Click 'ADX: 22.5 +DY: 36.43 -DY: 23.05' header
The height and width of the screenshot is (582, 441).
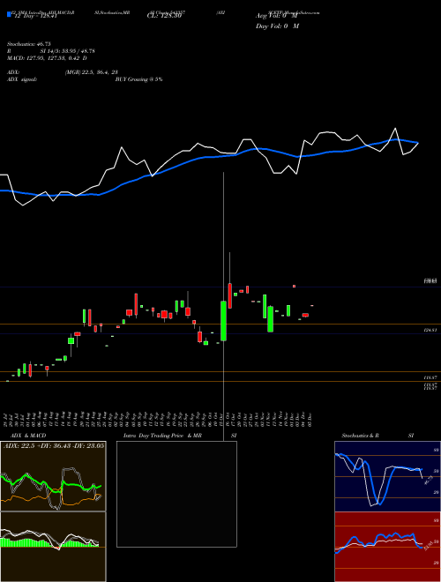pyautogui.click(x=54, y=445)
